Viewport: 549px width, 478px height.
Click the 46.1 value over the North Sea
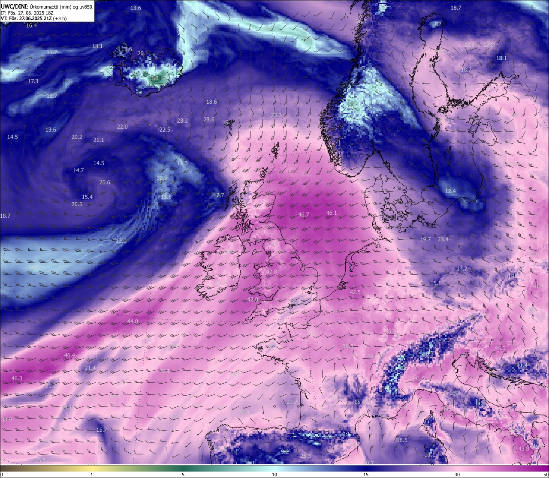pyautogui.click(x=332, y=213)
